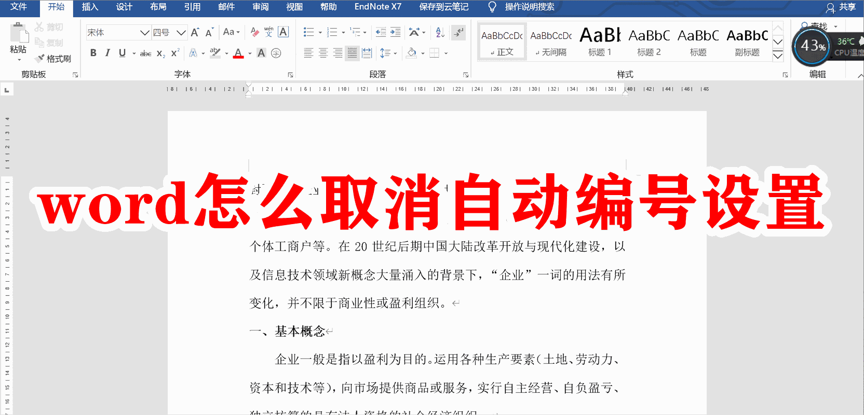
Task: Open the lightbulb Tell Me search
Action: point(492,7)
